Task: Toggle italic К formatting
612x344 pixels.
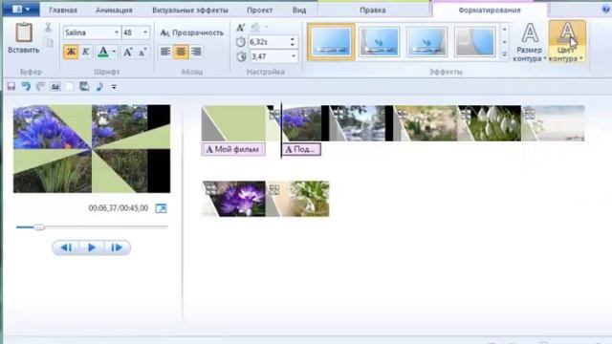Action: point(86,52)
